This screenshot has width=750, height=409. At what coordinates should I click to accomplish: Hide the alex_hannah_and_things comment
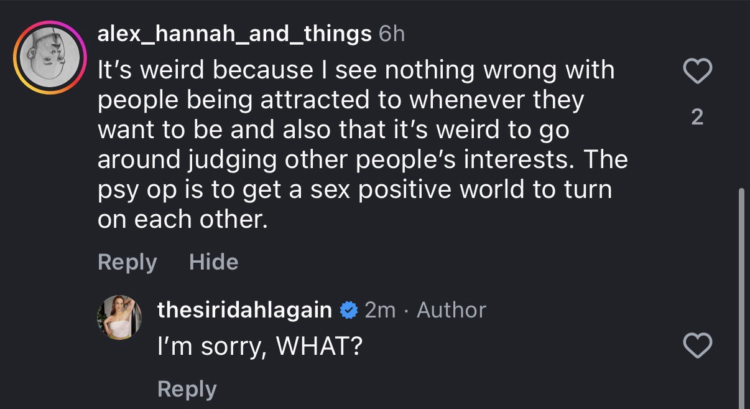coord(213,262)
